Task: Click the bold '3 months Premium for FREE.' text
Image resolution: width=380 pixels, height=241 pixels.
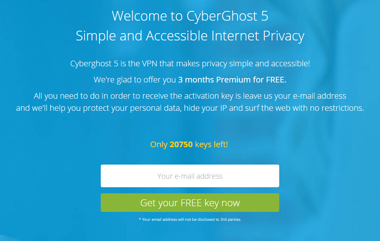Action: [232, 80]
